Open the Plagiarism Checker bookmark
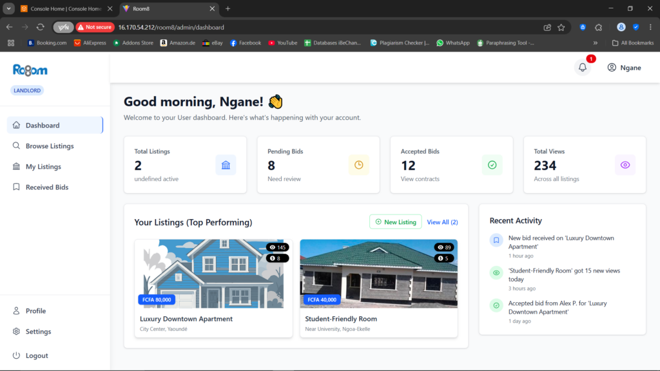Viewport: 660px width, 371px height. [400, 43]
